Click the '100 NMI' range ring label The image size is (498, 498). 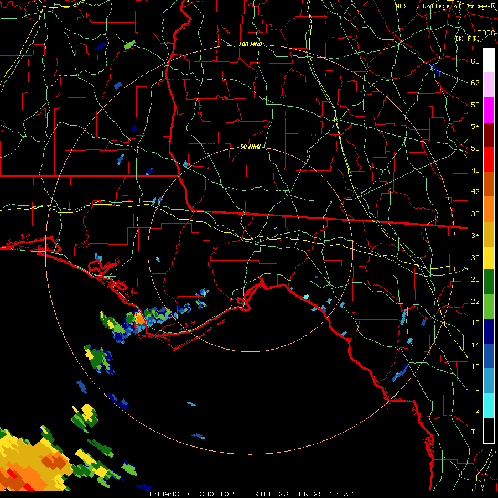(250, 44)
